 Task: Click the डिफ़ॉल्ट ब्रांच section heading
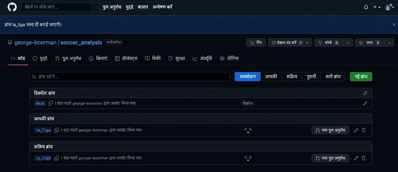tap(45, 93)
